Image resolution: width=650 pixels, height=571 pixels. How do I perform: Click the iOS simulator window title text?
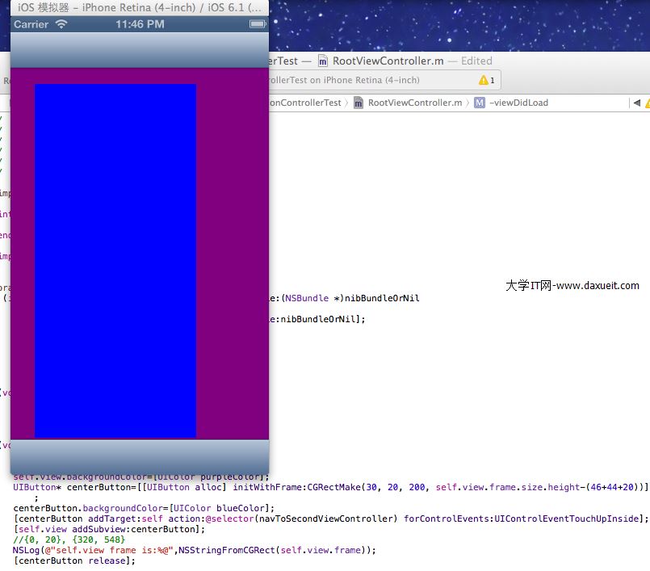[139, 6]
